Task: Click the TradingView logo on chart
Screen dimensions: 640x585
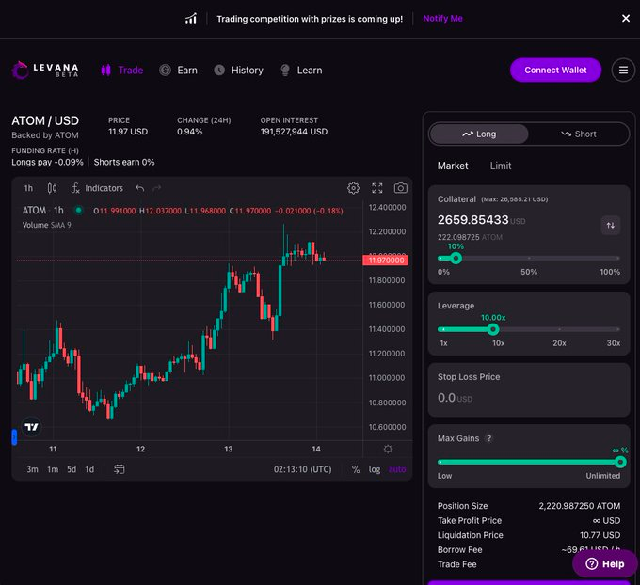Action: [31, 427]
